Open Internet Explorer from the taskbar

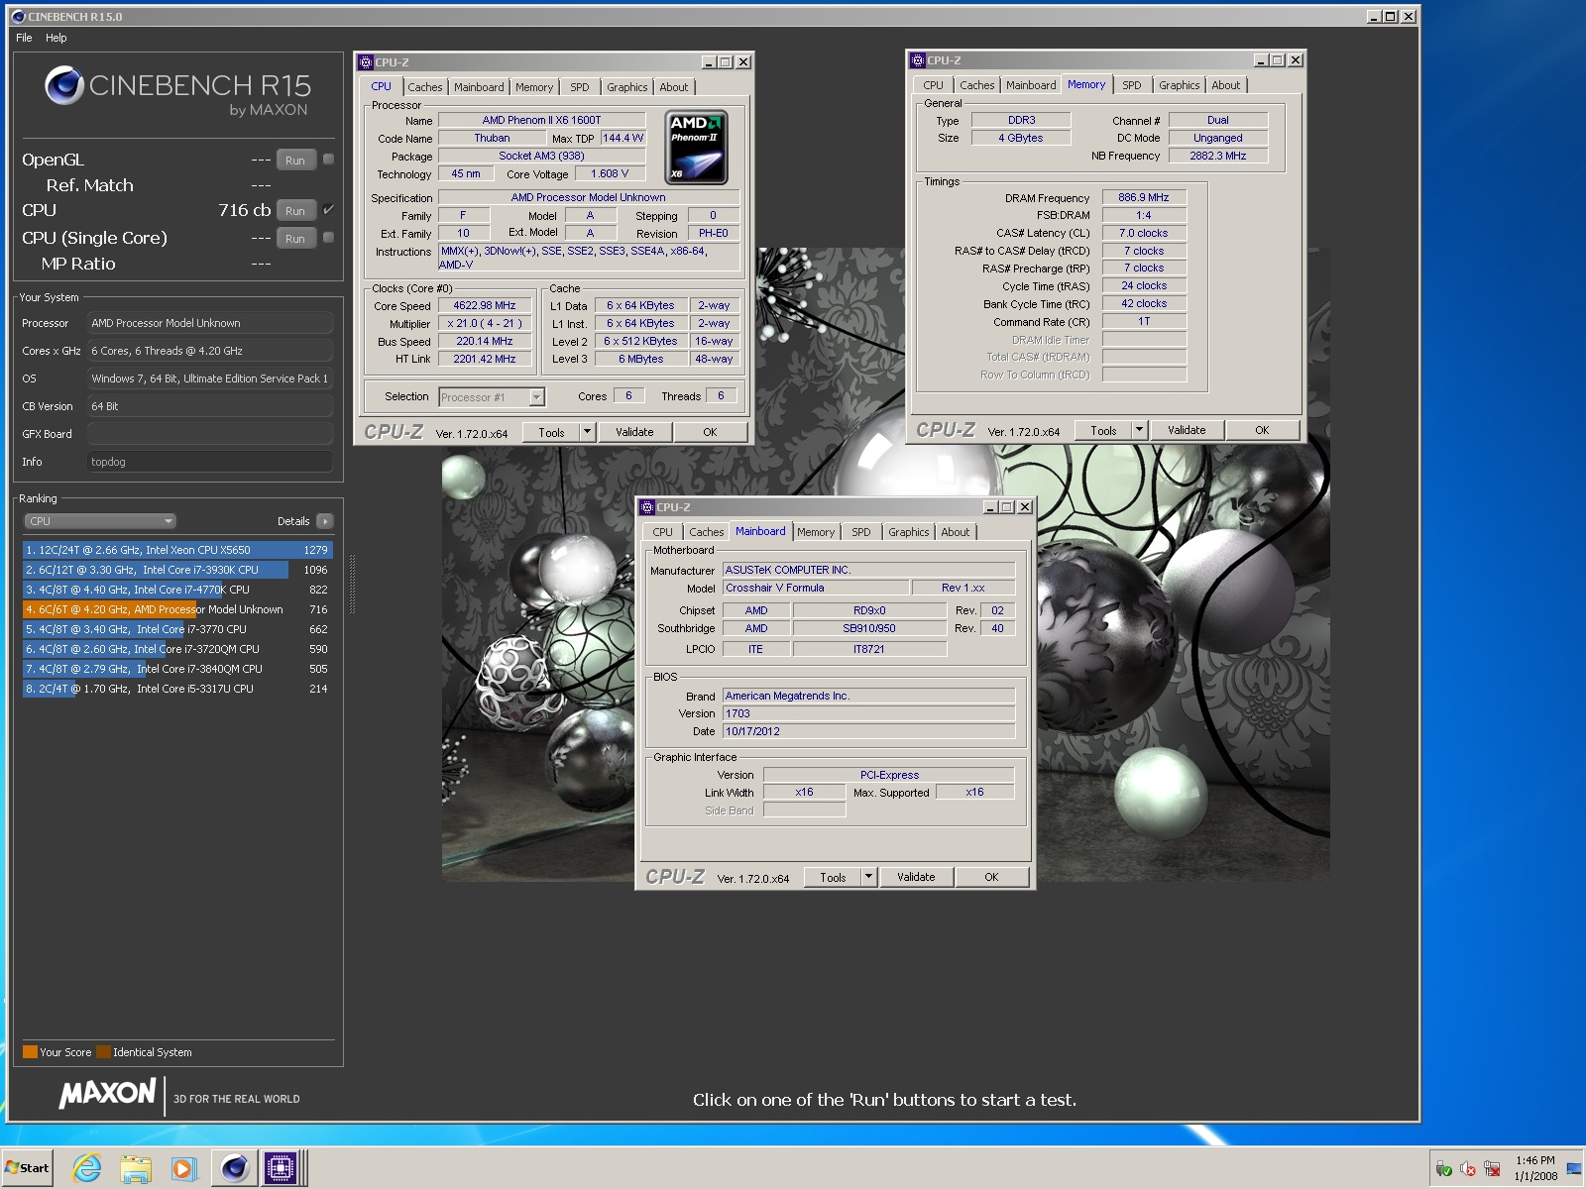coord(87,1168)
